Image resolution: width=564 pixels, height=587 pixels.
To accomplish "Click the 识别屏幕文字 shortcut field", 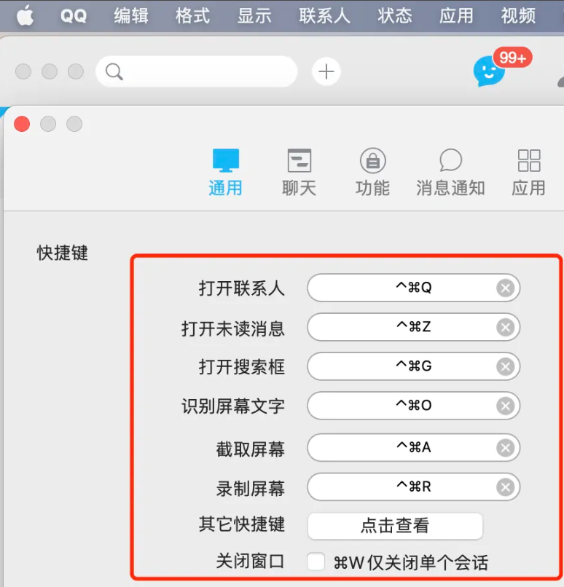I will pyautogui.click(x=413, y=406).
